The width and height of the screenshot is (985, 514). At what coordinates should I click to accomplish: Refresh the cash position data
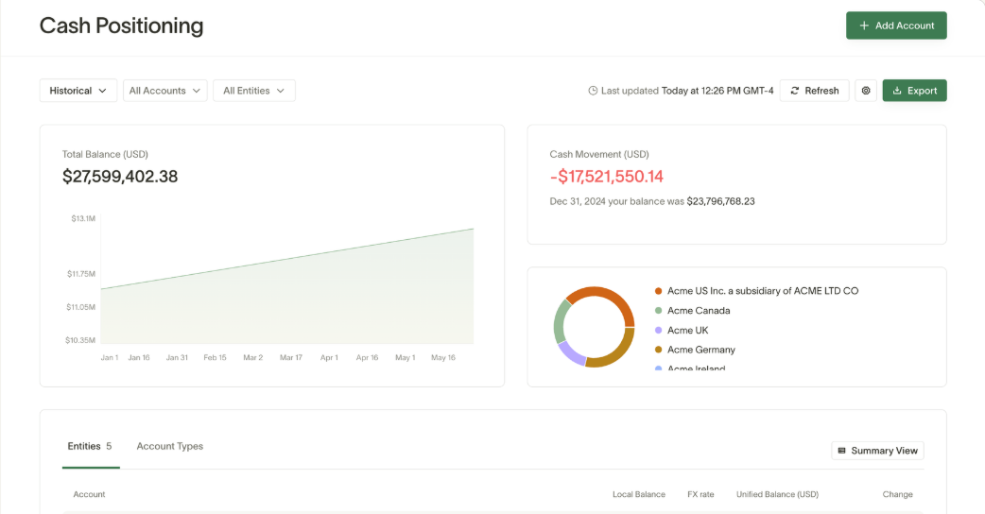tap(814, 91)
